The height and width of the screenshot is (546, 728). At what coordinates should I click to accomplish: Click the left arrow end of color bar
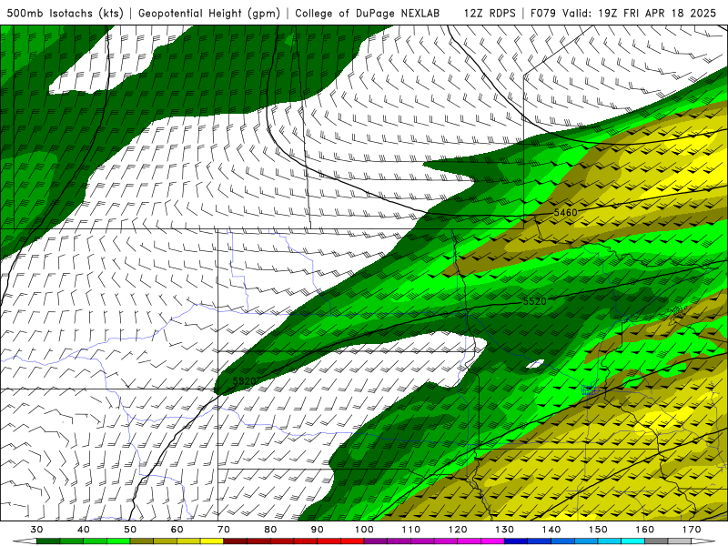25,541
